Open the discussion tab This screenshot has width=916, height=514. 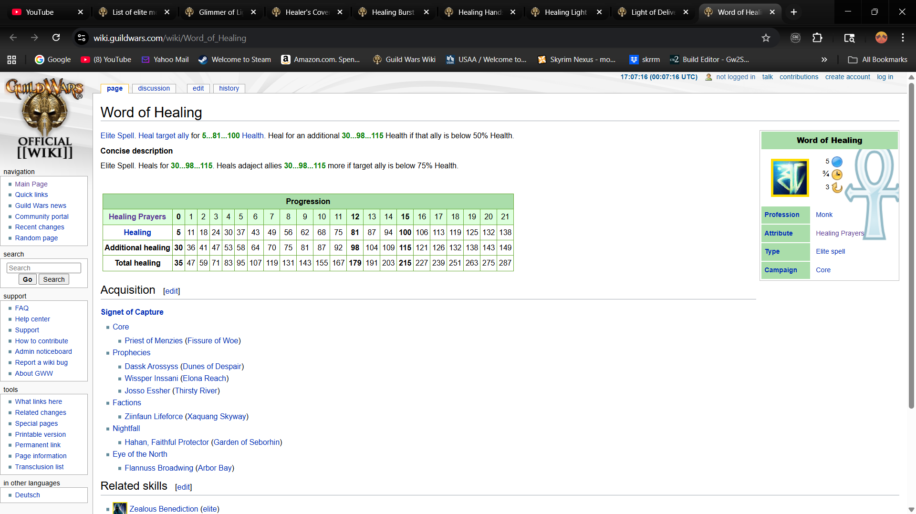pos(154,88)
